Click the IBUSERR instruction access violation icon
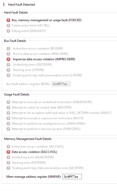 [x=8, y=49]
